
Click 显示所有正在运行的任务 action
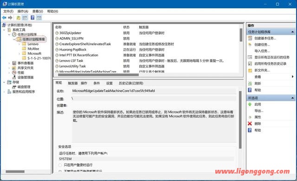pos(272,57)
